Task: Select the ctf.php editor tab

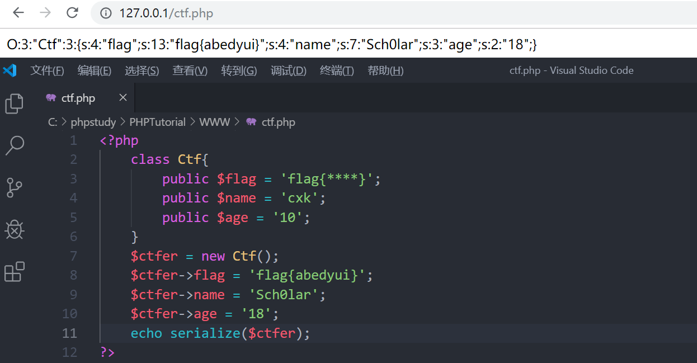Action: point(78,98)
